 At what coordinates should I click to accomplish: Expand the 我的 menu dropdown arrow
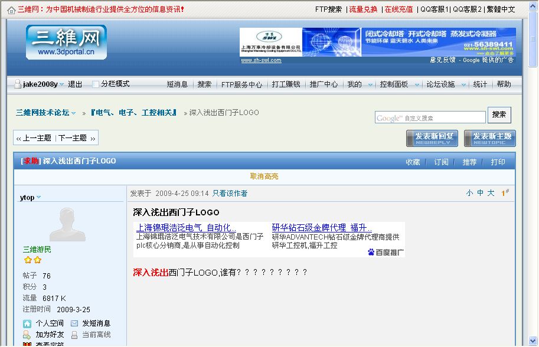click(x=370, y=84)
